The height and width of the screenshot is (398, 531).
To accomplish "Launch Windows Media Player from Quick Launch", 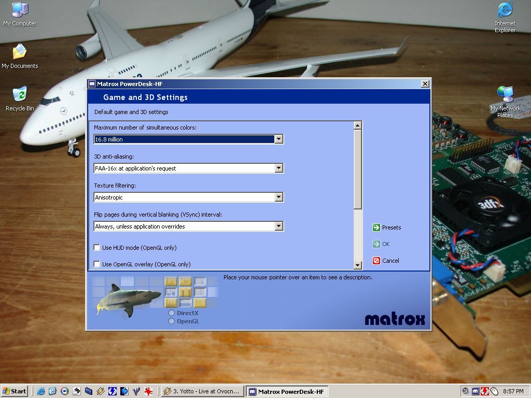I will [64, 391].
